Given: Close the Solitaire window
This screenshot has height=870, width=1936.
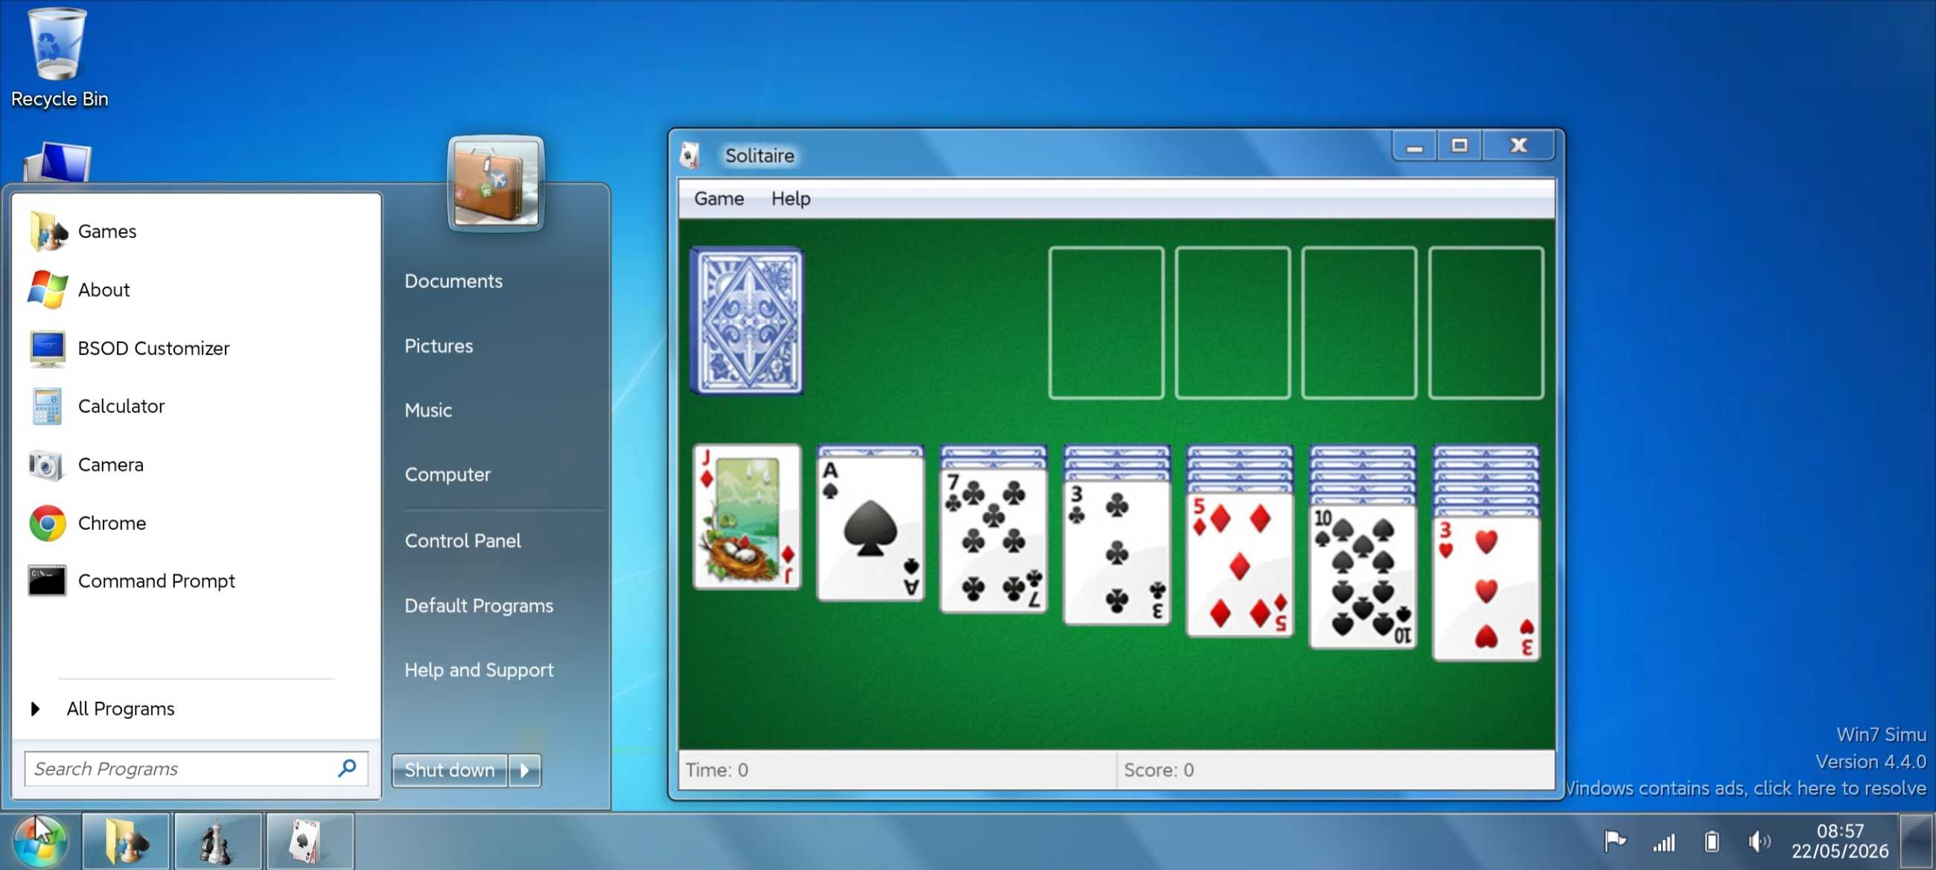Looking at the screenshot, I should click(x=1518, y=146).
